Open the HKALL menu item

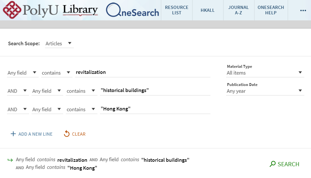click(x=208, y=10)
